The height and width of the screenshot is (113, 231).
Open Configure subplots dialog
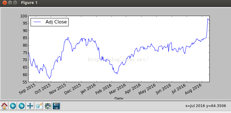point(48,106)
